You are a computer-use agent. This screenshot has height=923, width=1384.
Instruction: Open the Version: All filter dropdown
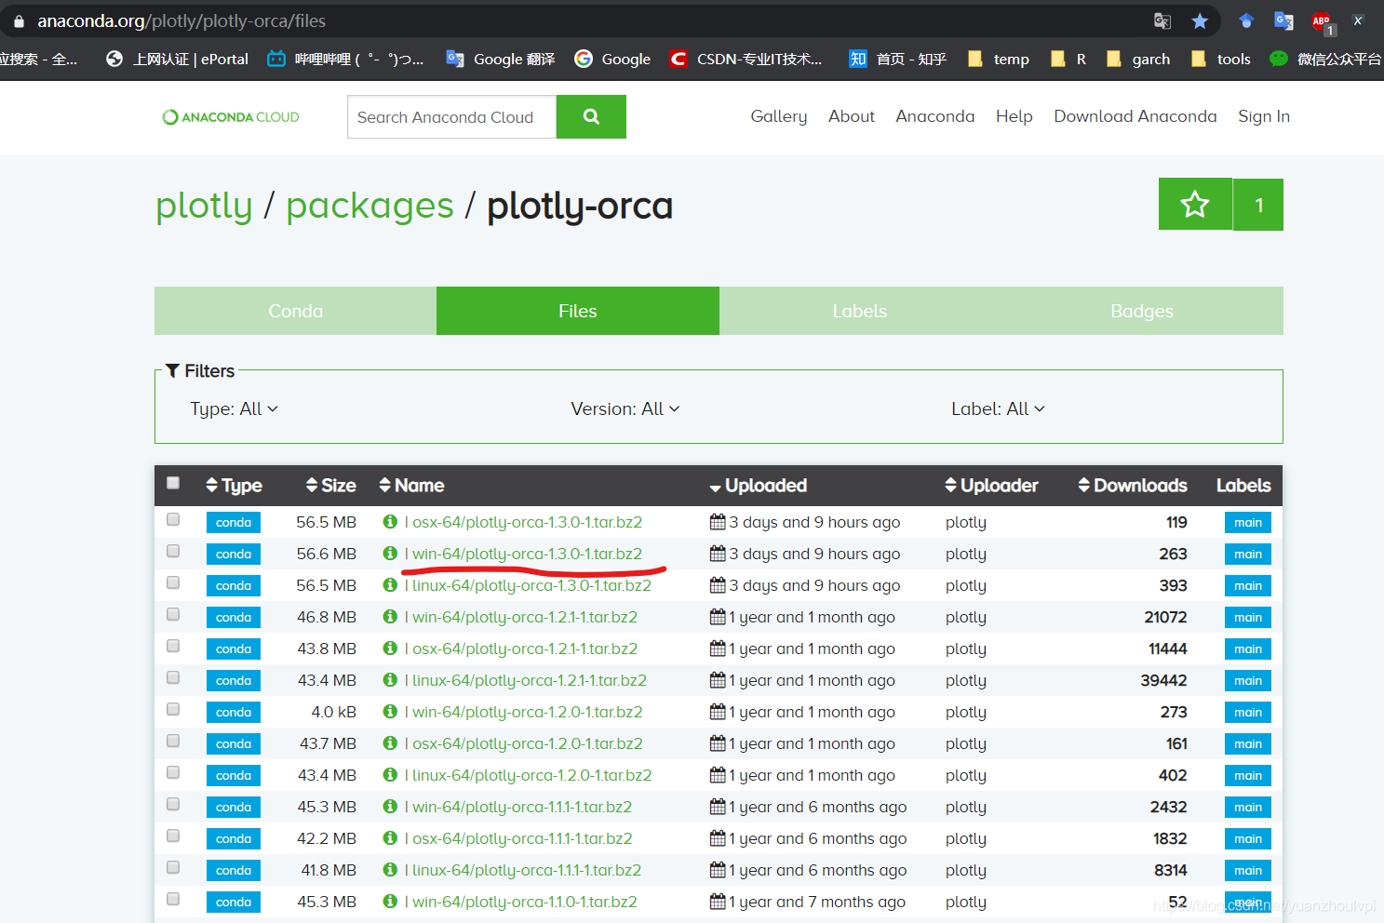625,408
